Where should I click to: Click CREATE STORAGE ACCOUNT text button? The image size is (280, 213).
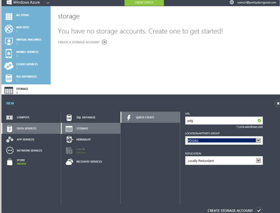pyautogui.click(x=230, y=211)
